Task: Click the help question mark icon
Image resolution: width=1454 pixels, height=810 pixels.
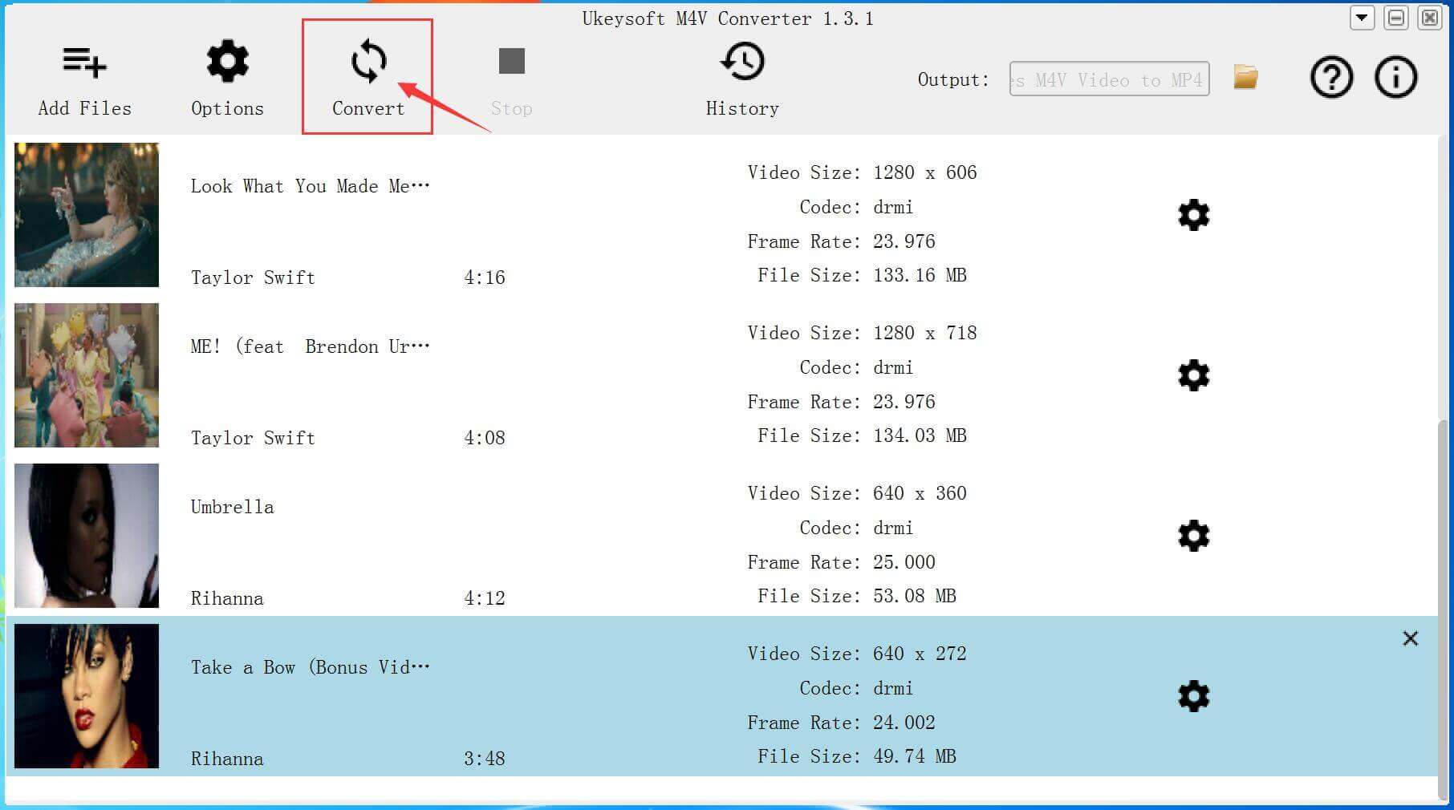Action: [x=1331, y=78]
